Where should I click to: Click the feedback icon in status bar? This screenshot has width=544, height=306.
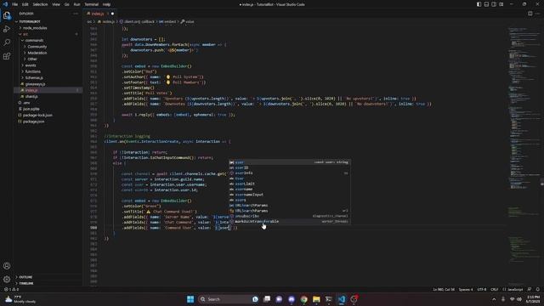[x=530, y=289]
